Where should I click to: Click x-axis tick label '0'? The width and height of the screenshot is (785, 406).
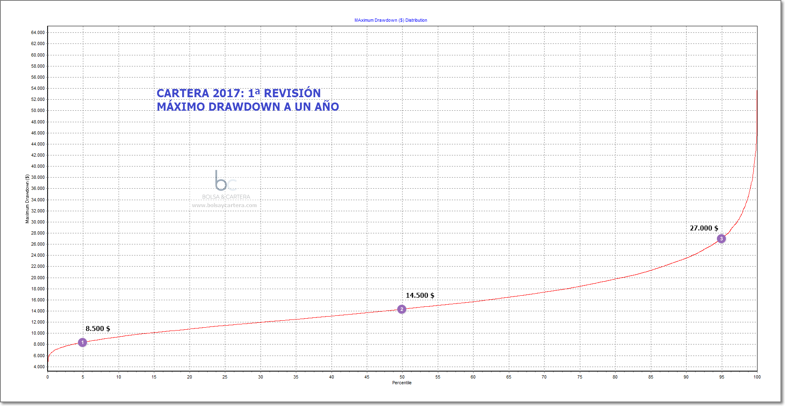48,377
